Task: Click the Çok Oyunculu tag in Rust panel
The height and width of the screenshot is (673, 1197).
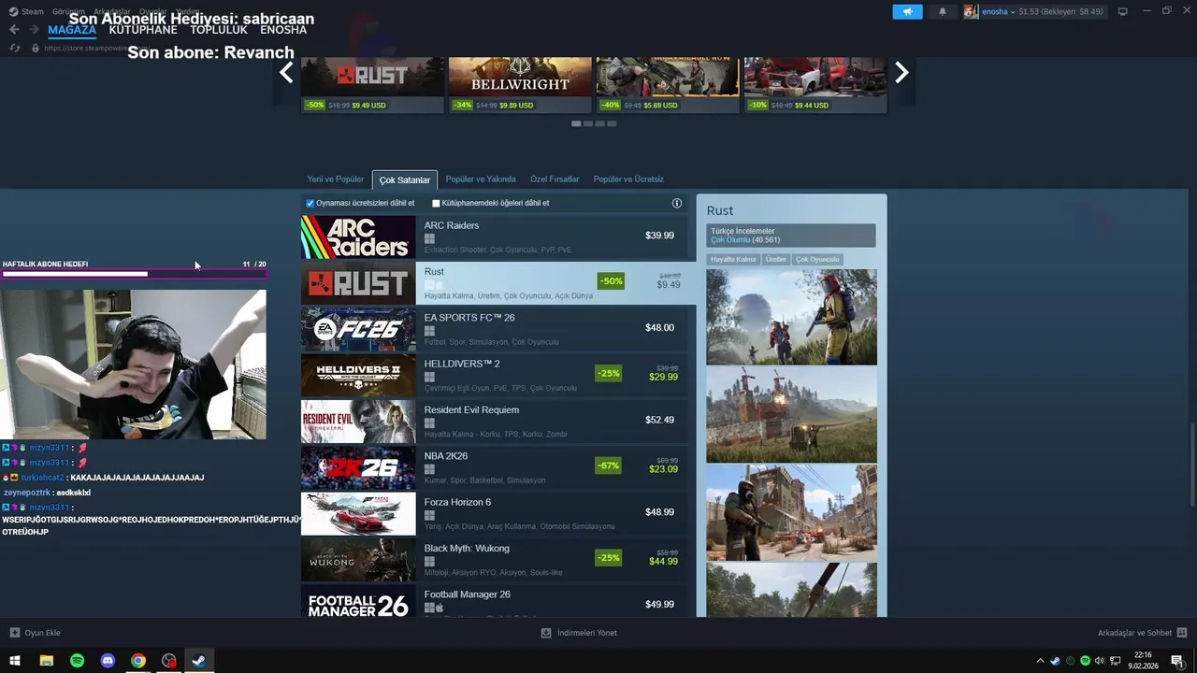Action: point(817,260)
